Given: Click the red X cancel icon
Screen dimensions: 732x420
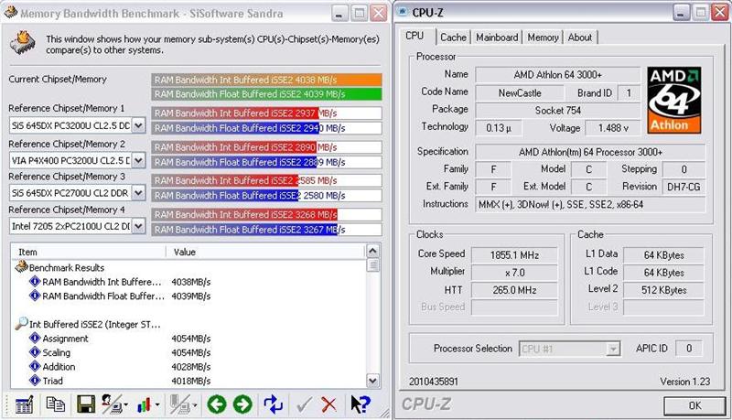Looking at the screenshot, I should point(329,404).
